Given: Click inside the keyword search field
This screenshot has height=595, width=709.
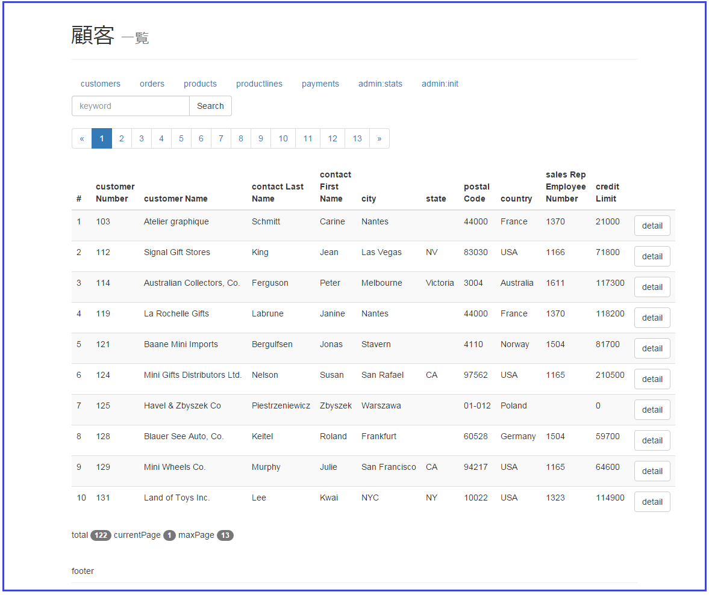Looking at the screenshot, I should click(x=130, y=105).
